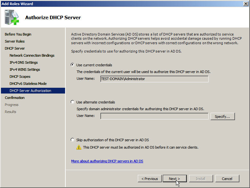The height and width of the screenshot is (188, 250).
Task: Click the greyed-out Install button
Action: [x=201, y=179]
